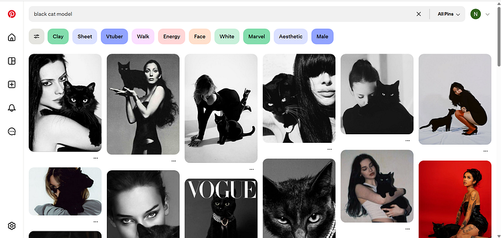This screenshot has height=238, width=501.
Task: Go to Home feed icon
Action: [12, 37]
